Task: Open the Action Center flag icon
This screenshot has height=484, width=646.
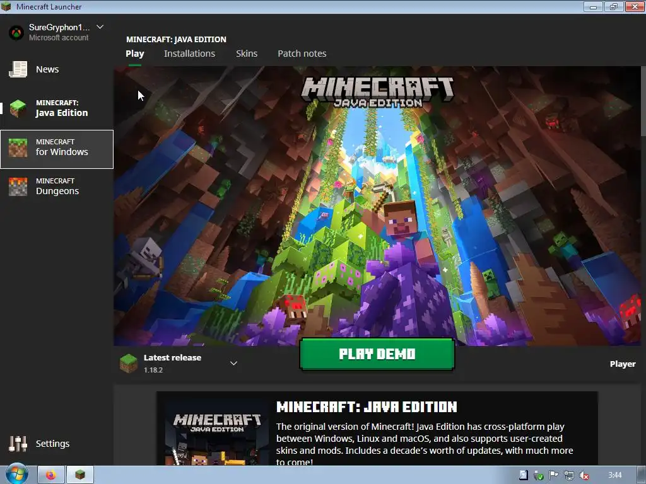Action: click(x=554, y=475)
